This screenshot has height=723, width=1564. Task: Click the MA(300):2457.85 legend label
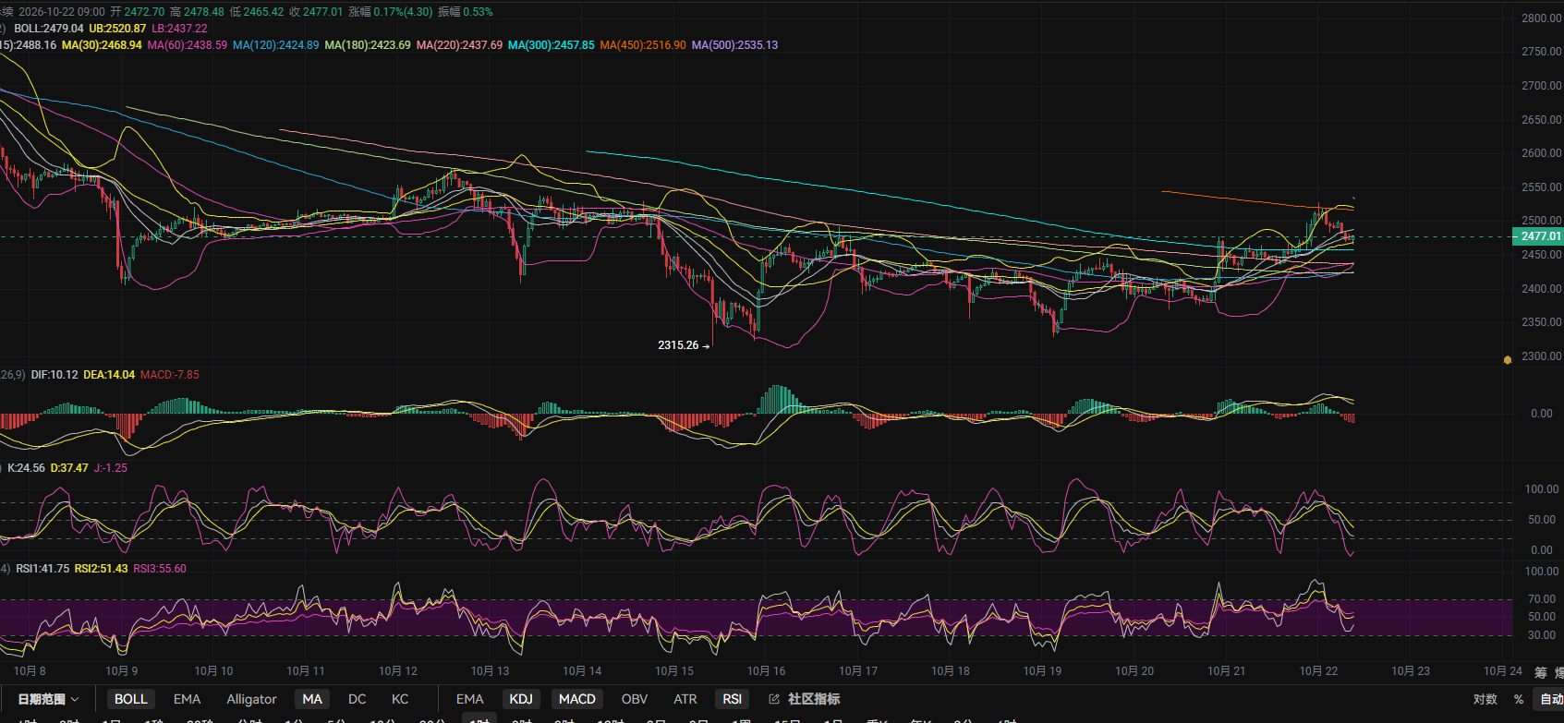point(552,45)
